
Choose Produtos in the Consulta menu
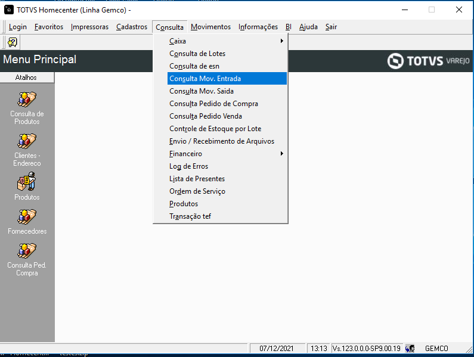point(227,204)
